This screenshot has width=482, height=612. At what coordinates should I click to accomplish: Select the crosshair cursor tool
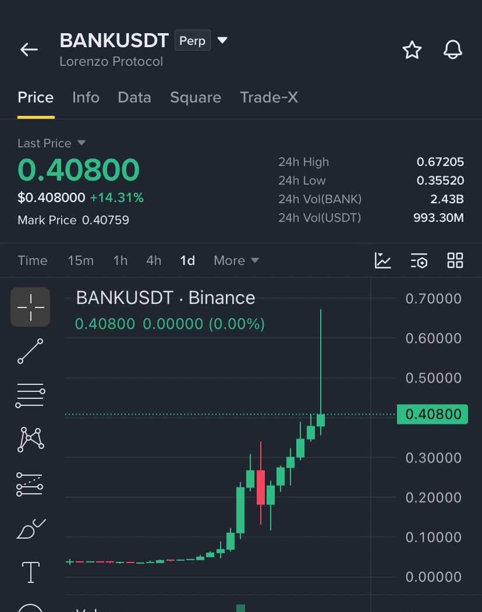click(30, 307)
